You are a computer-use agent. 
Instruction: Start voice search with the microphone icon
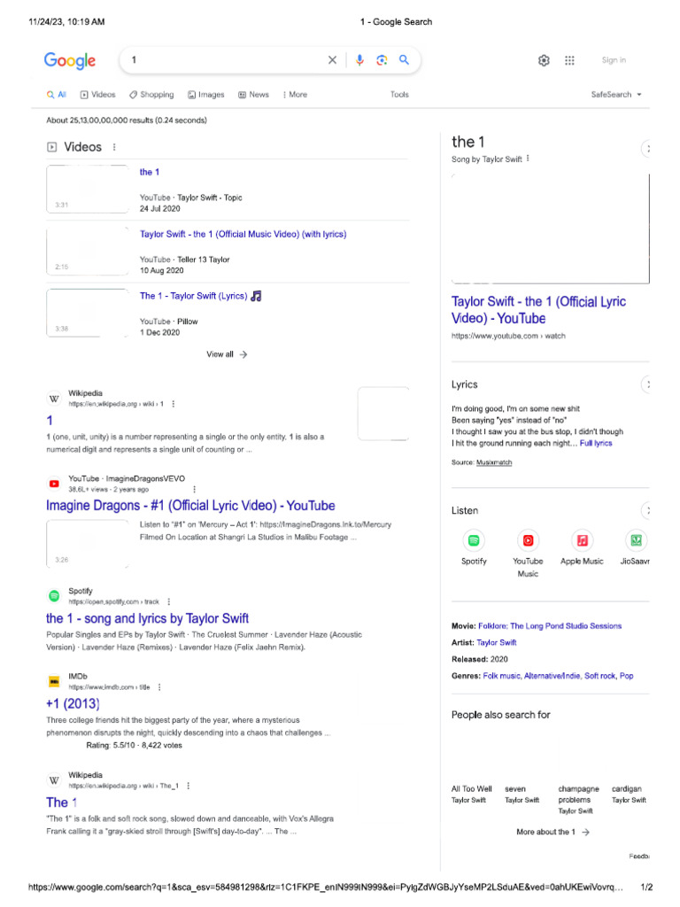[x=359, y=59]
